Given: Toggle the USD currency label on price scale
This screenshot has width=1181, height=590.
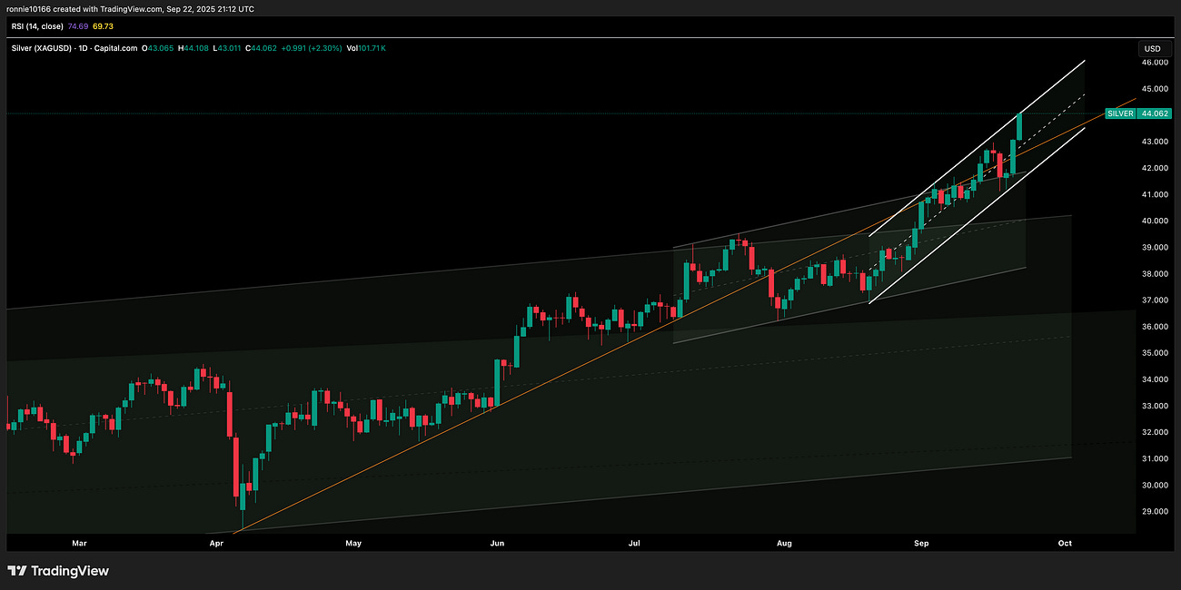Looking at the screenshot, I should [1153, 48].
